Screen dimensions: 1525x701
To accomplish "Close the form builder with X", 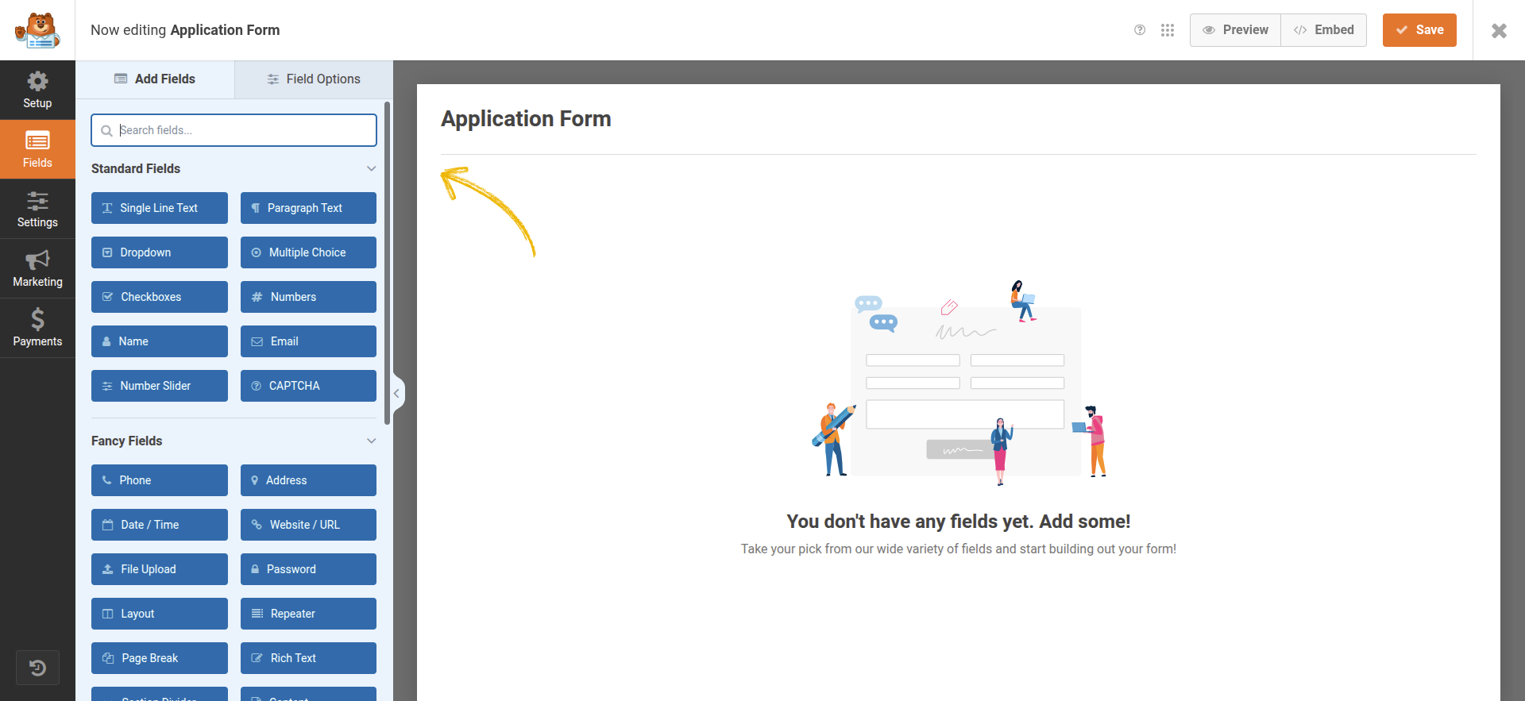I will coord(1499,30).
